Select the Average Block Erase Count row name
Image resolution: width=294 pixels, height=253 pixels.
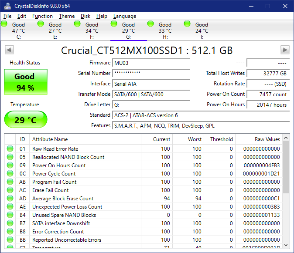tap(63, 199)
